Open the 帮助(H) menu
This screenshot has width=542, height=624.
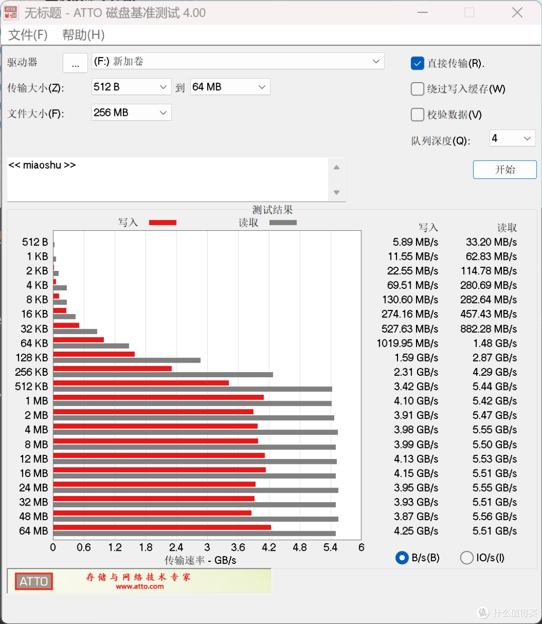pyautogui.click(x=83, y=35)
